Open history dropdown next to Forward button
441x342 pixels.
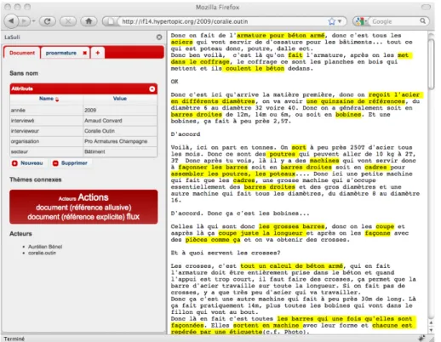tap(33, 21)
